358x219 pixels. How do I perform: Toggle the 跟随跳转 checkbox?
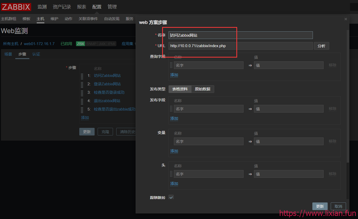[171, 197]
